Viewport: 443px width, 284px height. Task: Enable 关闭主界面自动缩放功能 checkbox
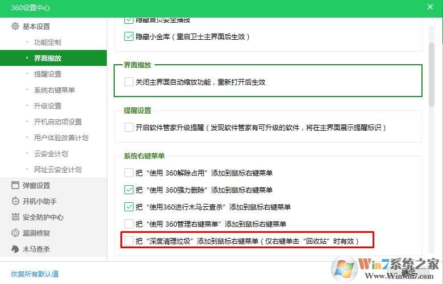click(129, 82)
